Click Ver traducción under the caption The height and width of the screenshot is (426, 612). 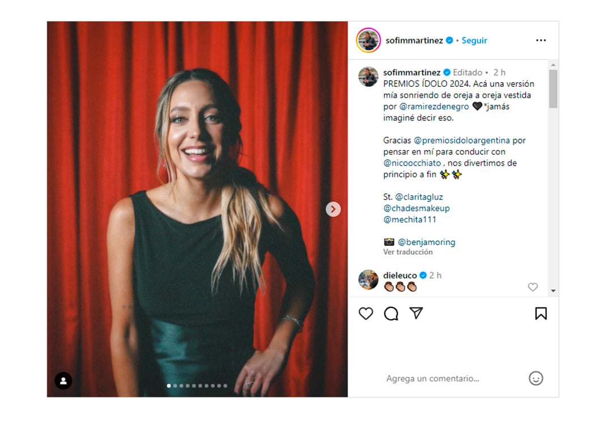[x=407, y=252]
